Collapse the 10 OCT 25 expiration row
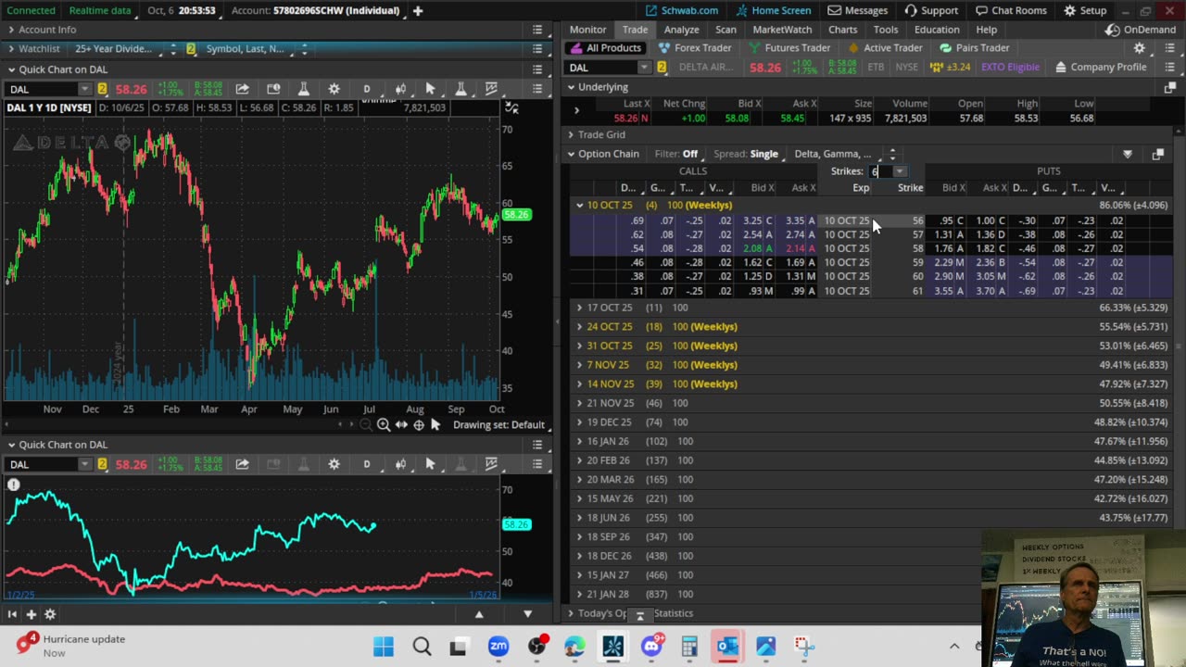The image size is (1186, 667). [x=580, y=205]
